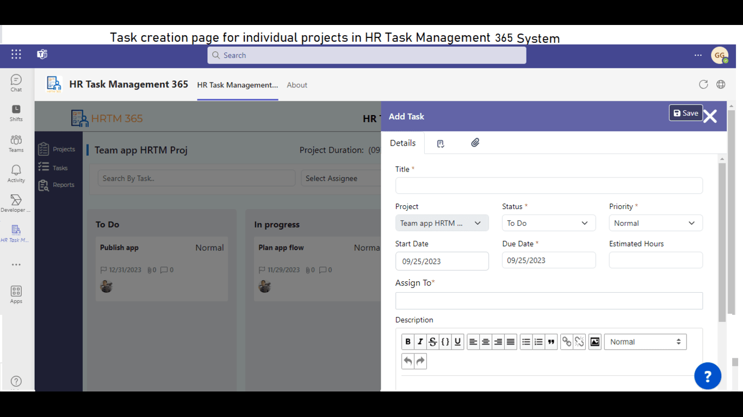Open the GG profile avatar

coord(720,55)
